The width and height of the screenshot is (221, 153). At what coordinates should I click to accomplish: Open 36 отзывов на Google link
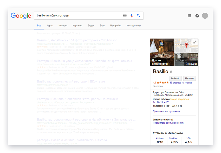tap(181, 83)
